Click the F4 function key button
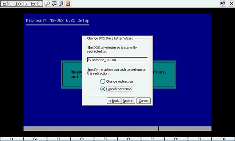 click(x=82, y=139)
